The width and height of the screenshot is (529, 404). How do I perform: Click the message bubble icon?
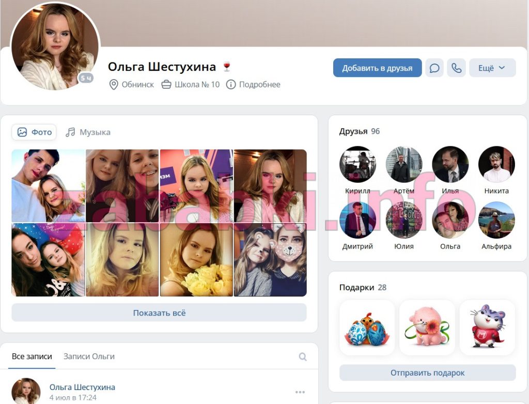(x=434, y=68)
